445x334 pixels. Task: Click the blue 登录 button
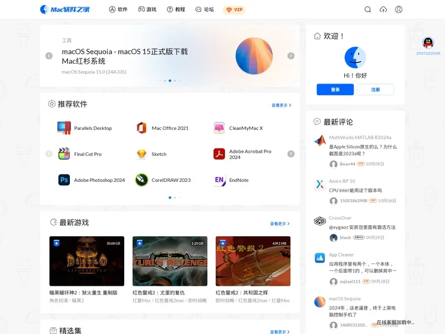(335, 90)
